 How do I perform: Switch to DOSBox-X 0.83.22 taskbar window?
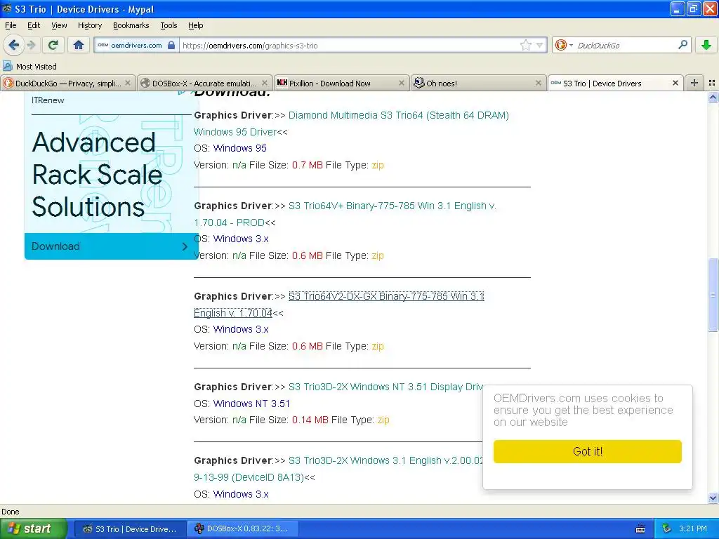click(243, 529)
